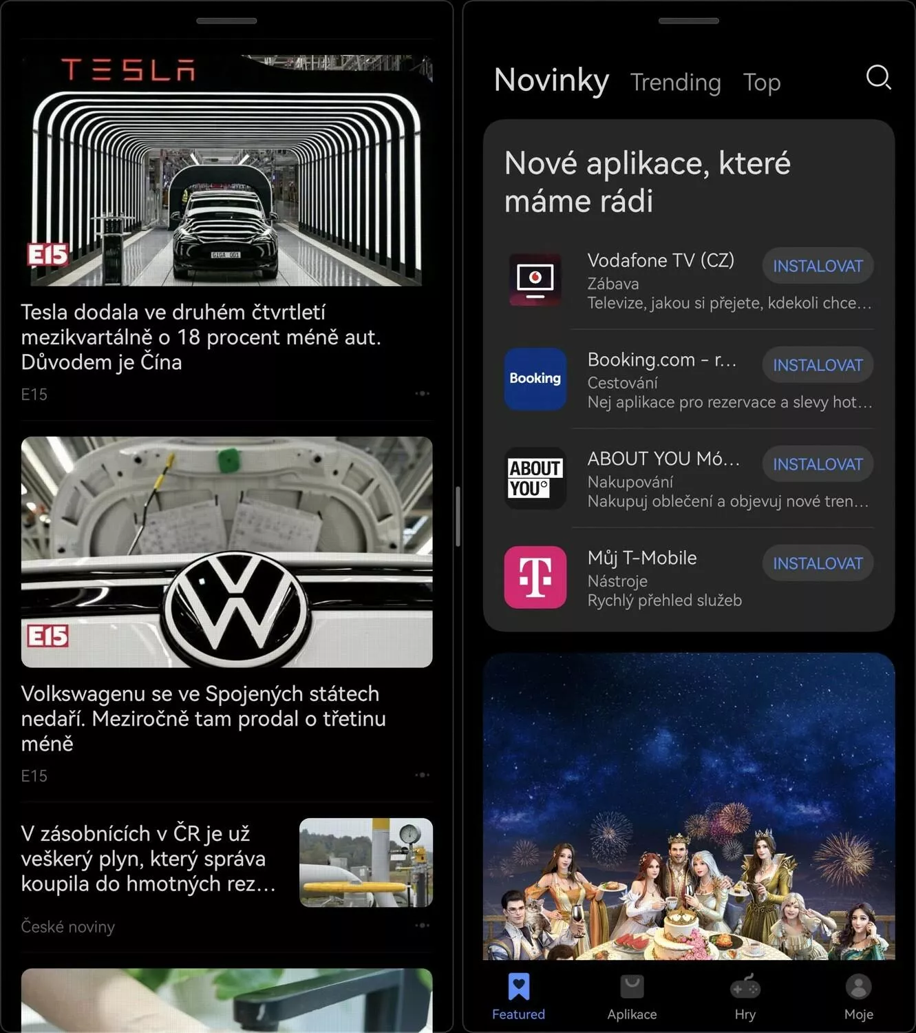The image size is (916, 1033).
Task: Click the Nástroje category under Můj T-Mobile
Action: click(x=617, y=581)
